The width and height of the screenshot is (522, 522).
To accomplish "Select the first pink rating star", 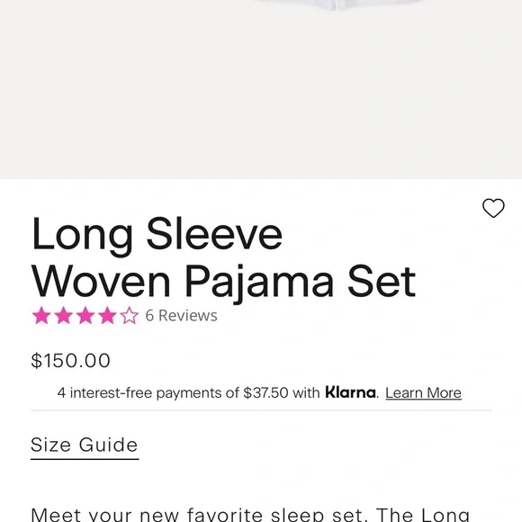I will click(41, 315).
